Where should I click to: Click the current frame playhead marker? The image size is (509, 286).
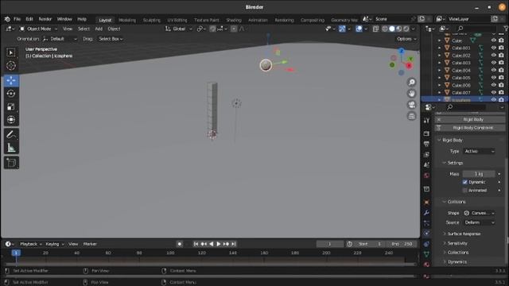[x=16, y=253]
